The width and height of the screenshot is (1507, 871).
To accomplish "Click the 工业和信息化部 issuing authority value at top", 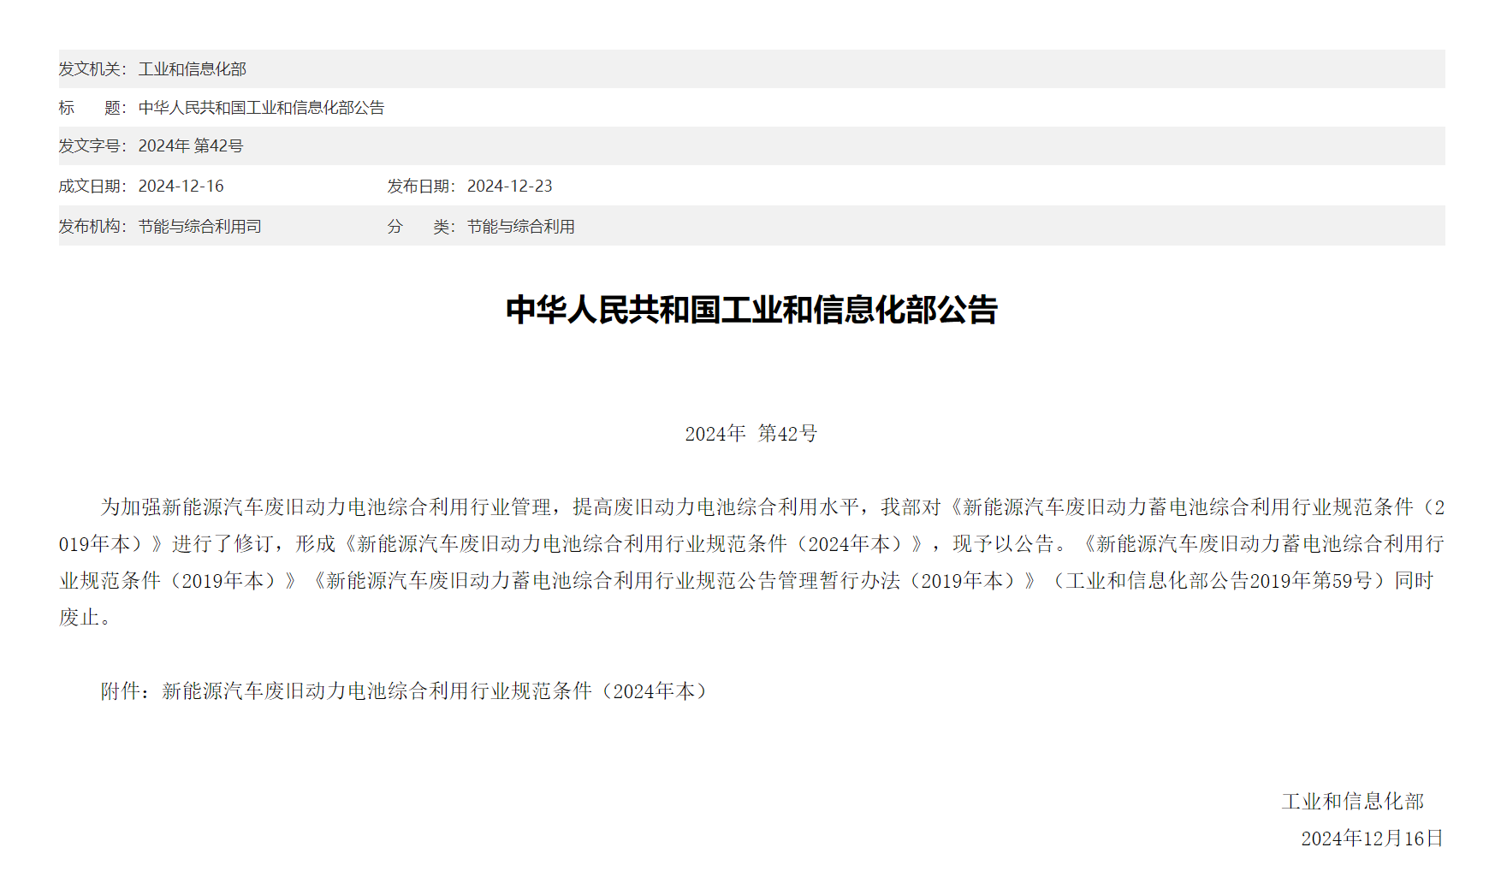I will coord(192,69).
